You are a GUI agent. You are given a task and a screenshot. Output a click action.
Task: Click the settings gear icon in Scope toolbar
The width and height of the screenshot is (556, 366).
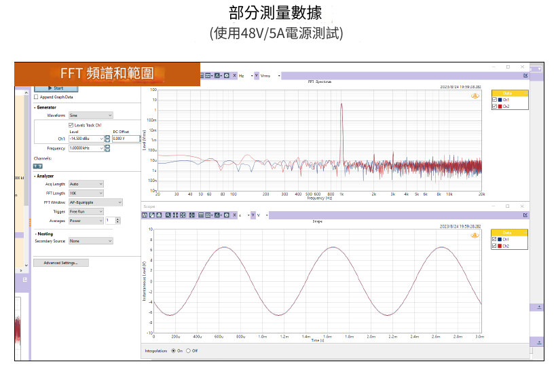tap(227, 215)
